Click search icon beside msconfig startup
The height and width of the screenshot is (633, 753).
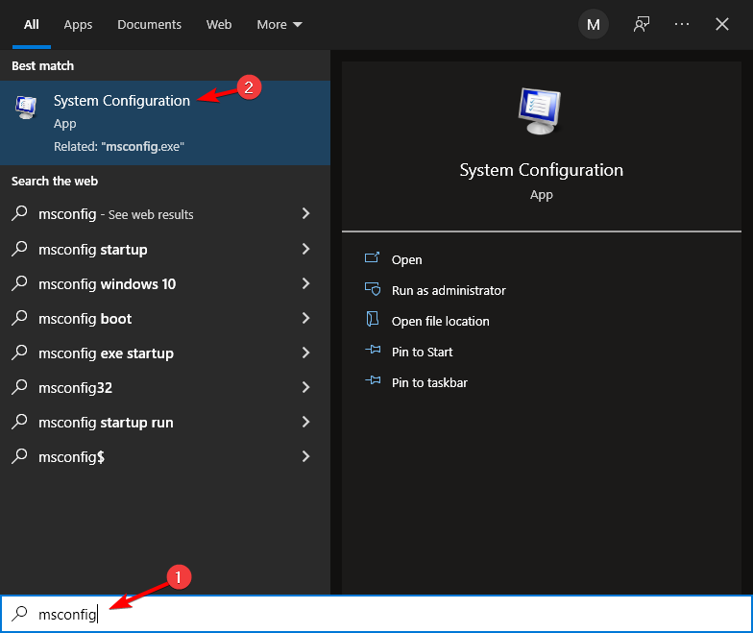(x=19, y=249)
